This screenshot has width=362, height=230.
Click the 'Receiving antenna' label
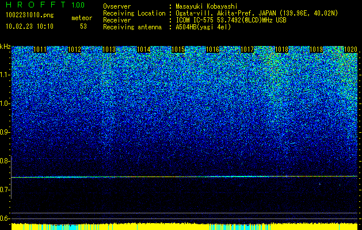point(132,27)
